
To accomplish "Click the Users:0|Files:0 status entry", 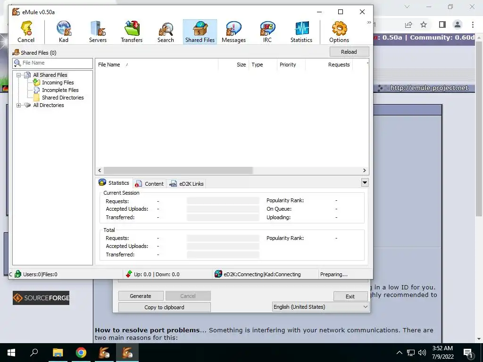I will [40, 274].
